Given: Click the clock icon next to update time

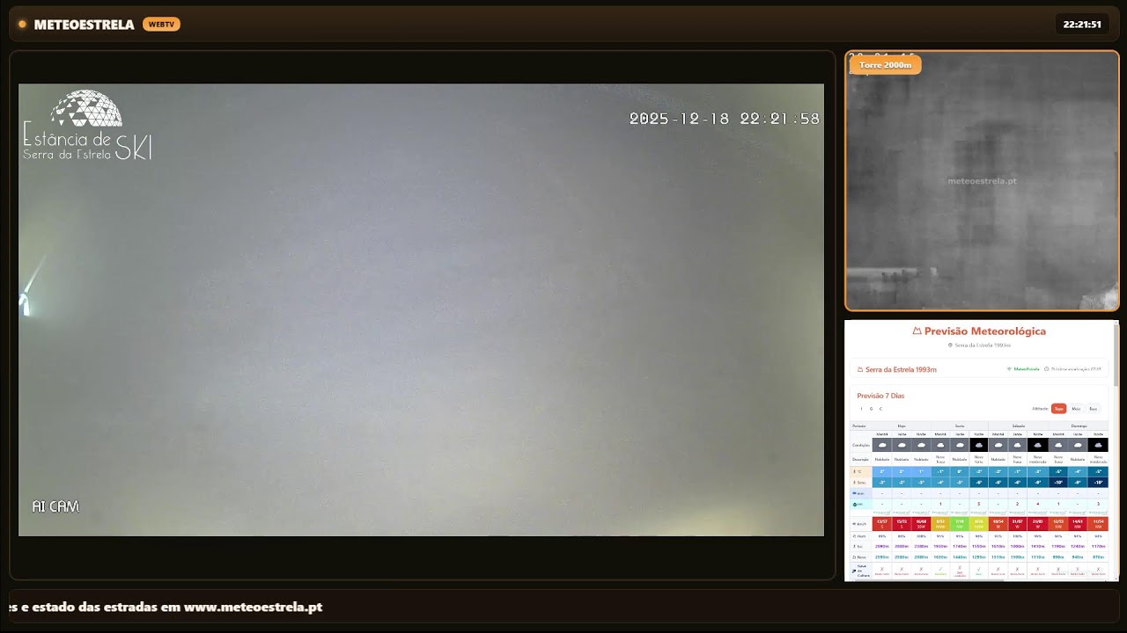Looking at the screenshot, I should tap(1047, 369).
